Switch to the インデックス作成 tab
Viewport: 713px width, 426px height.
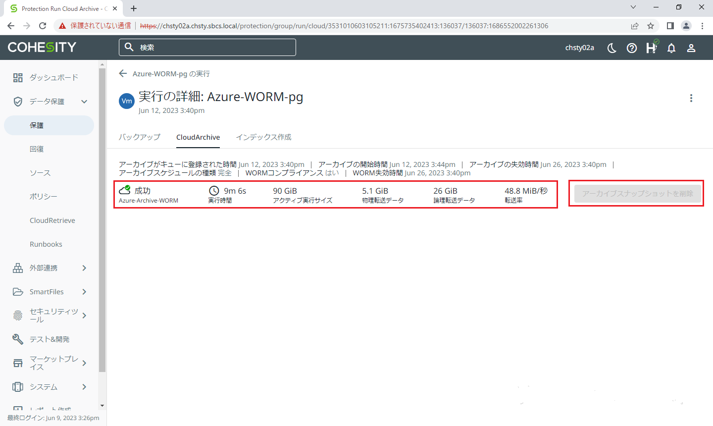(x=263, y=137)
